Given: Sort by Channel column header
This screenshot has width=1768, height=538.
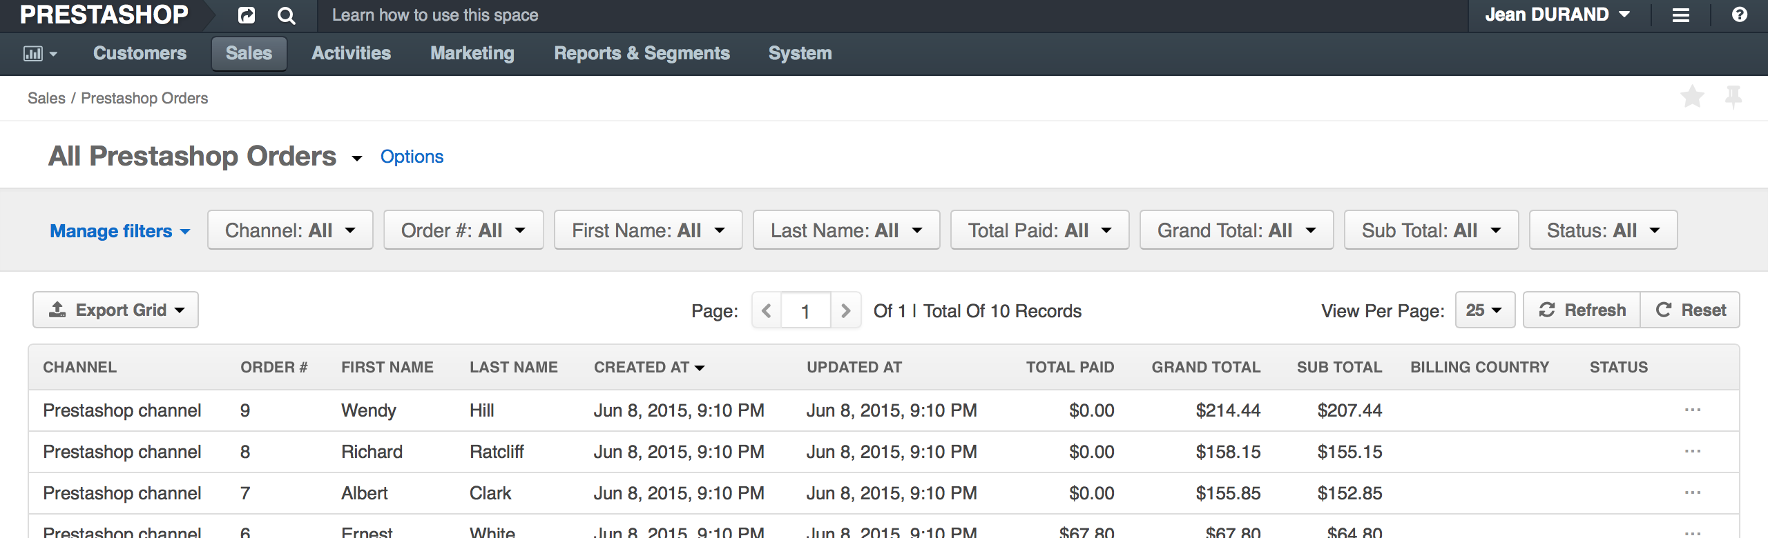Looking at the screenshot, I should tap(79, 367).
